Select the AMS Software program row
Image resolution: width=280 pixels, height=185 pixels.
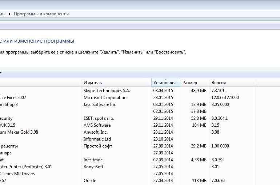coord(97,125)
